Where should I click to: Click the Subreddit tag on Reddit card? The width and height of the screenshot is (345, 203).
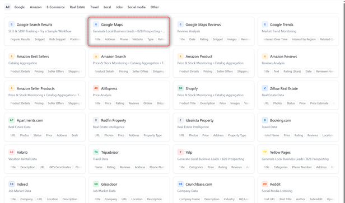(316, 199)
